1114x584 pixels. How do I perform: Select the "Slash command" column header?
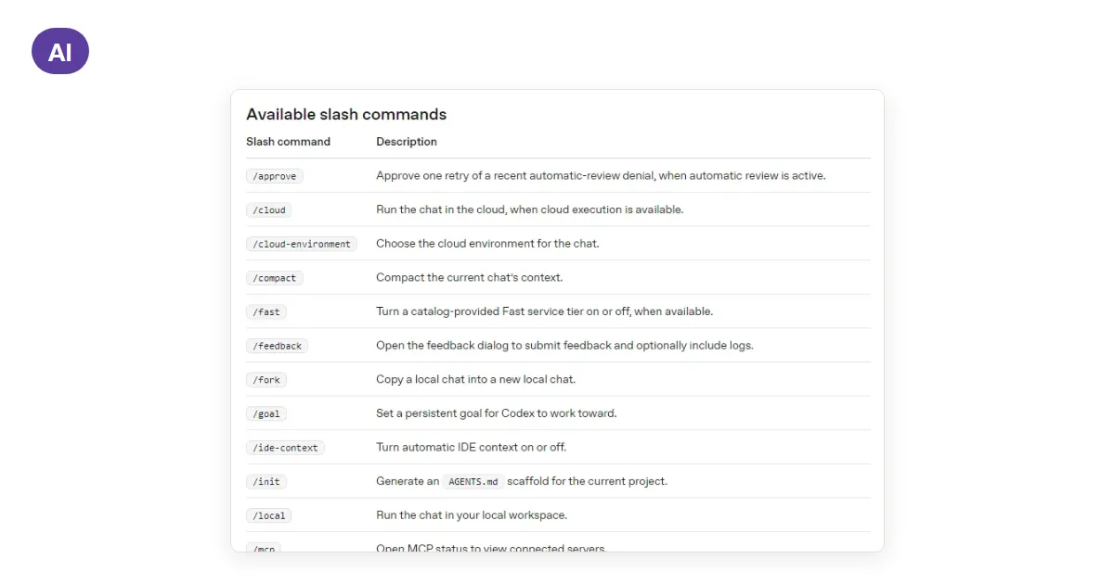coord(288,142)
